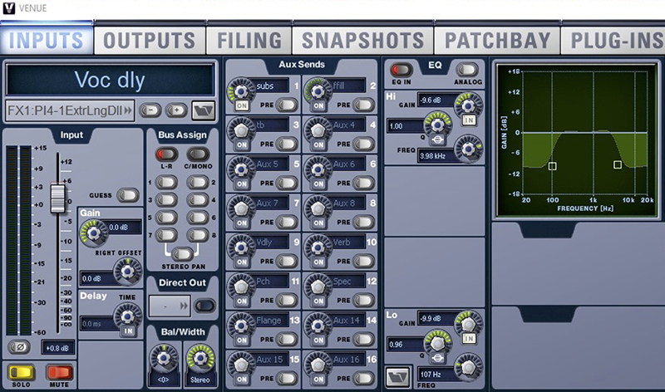
Task: Click the Verb aux 10 knob
Action: (318, 247)
